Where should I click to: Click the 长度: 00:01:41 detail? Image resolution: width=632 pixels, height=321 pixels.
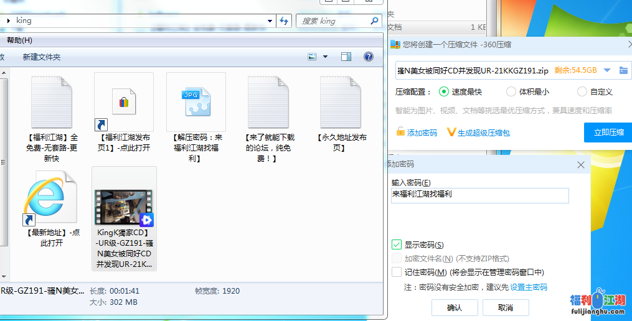point(115,291)
